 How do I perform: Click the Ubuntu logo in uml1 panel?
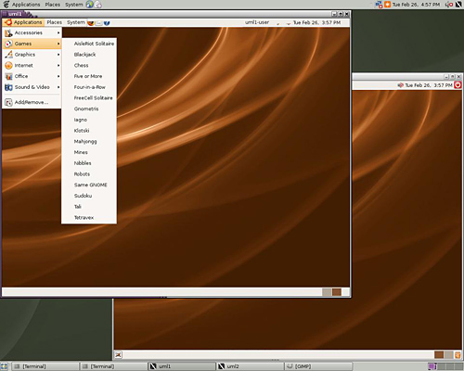pos(8,22)
